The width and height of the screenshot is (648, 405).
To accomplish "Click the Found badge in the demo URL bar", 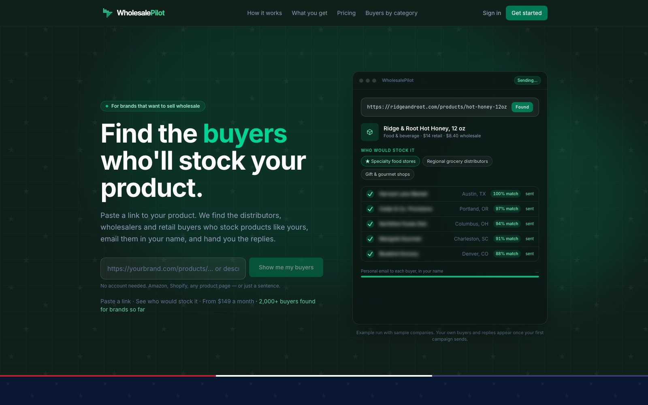I will tap(522, 107).
